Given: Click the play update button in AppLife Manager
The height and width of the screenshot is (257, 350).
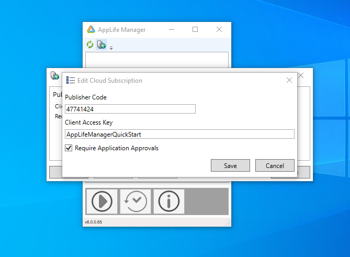Looking at the screenshot, I should (102, 202).
